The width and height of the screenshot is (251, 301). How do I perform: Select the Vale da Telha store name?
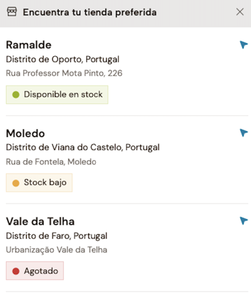[40, 221]
